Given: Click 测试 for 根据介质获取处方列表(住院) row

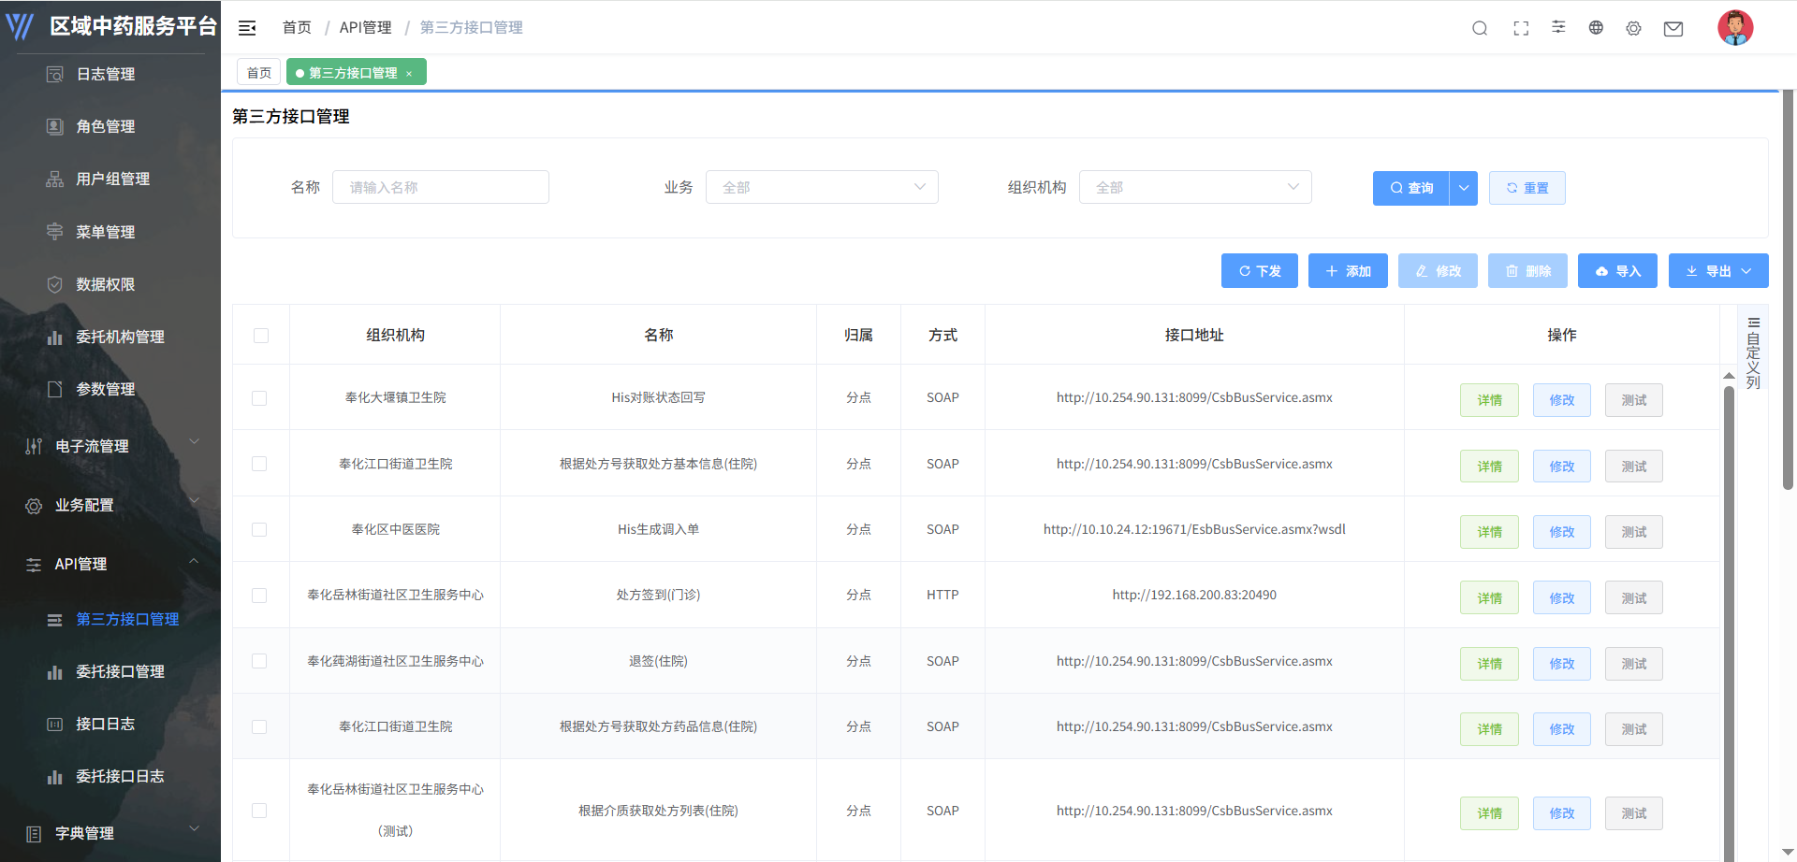Looking at the screenshot, I should click(1634, 813).
